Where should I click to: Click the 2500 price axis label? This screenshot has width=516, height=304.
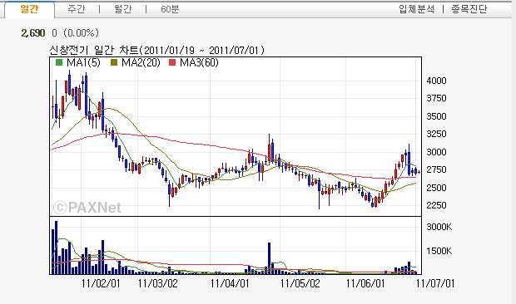click(x=436, y=188)
